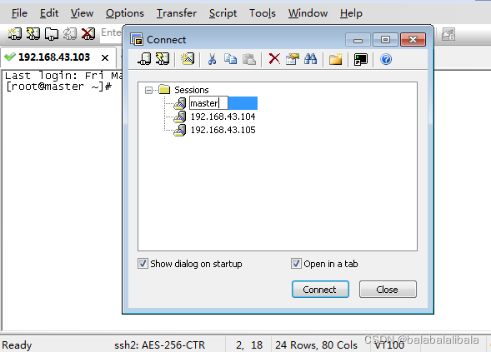The image size is (491, 352).
Task: Click the Quick Connect icon in main toolbar
Action: point(33,34)
